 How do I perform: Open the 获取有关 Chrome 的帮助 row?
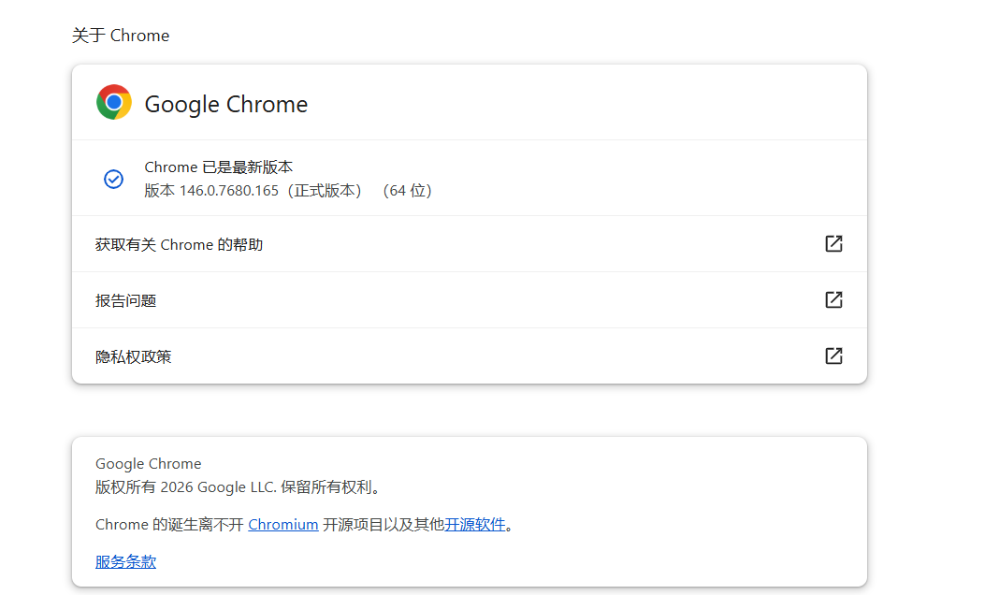click(470, 244)
